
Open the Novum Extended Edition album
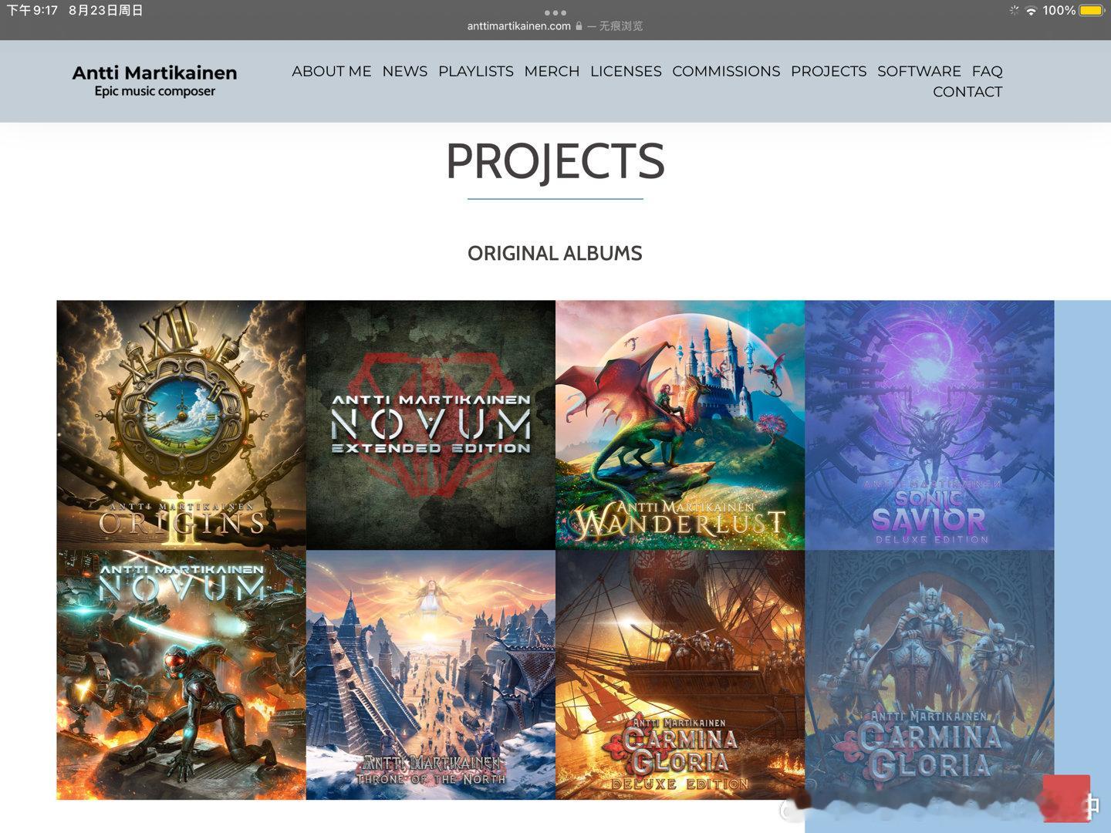tap(431, 425)
